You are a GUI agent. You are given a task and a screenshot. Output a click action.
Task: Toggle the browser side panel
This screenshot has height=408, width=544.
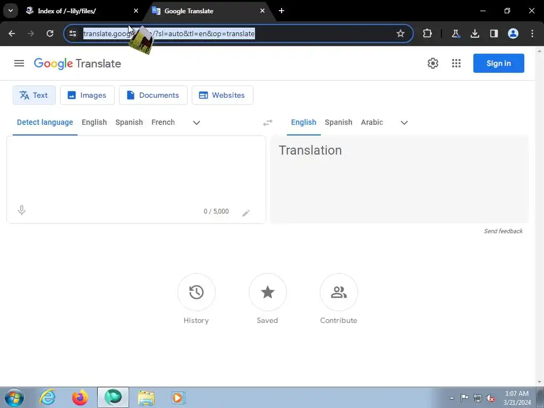point(494,33)
